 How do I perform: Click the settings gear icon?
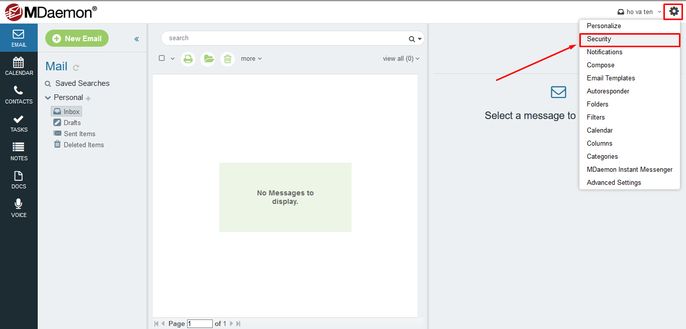[674, 11]
